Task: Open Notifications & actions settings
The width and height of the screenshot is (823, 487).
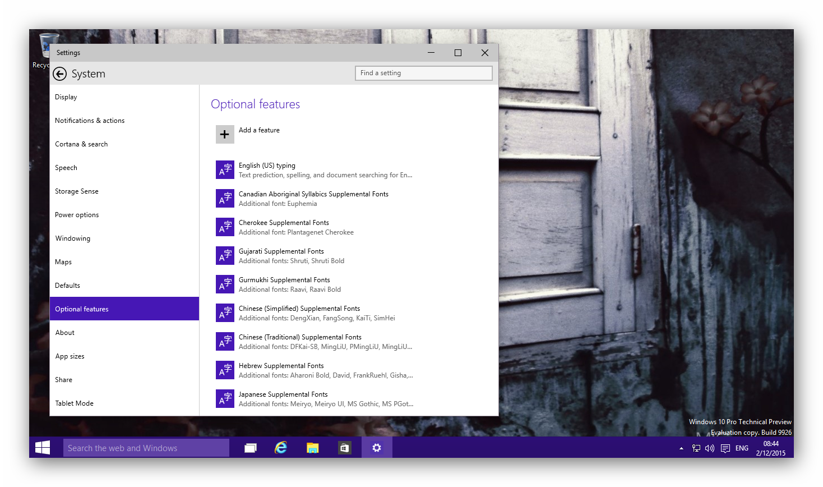Action: tap(124, 121)
